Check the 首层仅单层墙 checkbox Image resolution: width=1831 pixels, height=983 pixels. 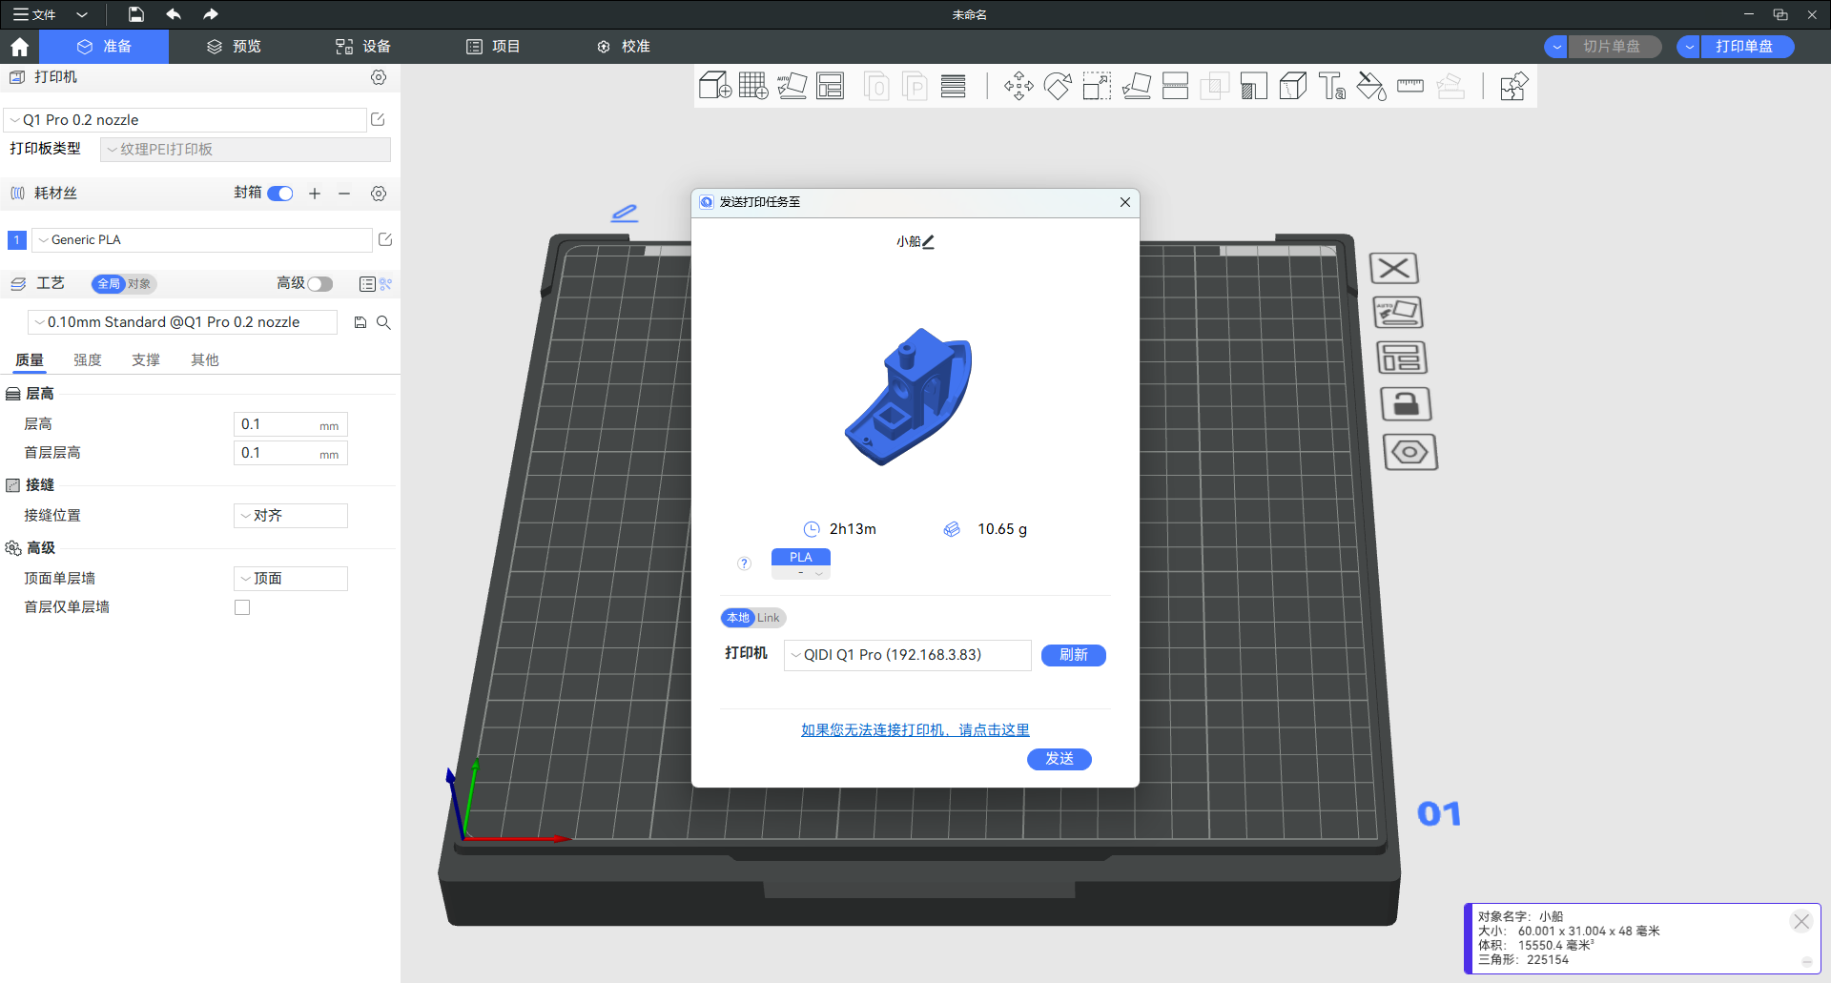point(242,607)
